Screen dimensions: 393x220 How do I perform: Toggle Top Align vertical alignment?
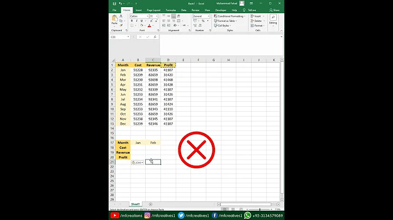coord(164,16)
